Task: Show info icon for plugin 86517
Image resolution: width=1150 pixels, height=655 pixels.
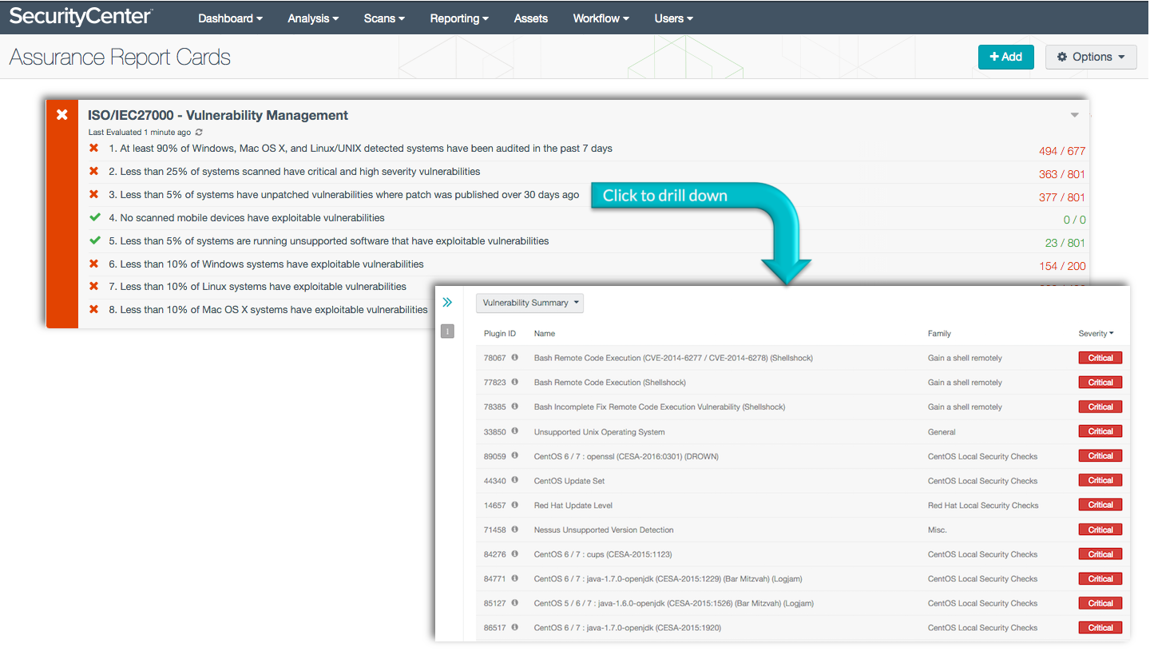Action: (515, 628)
